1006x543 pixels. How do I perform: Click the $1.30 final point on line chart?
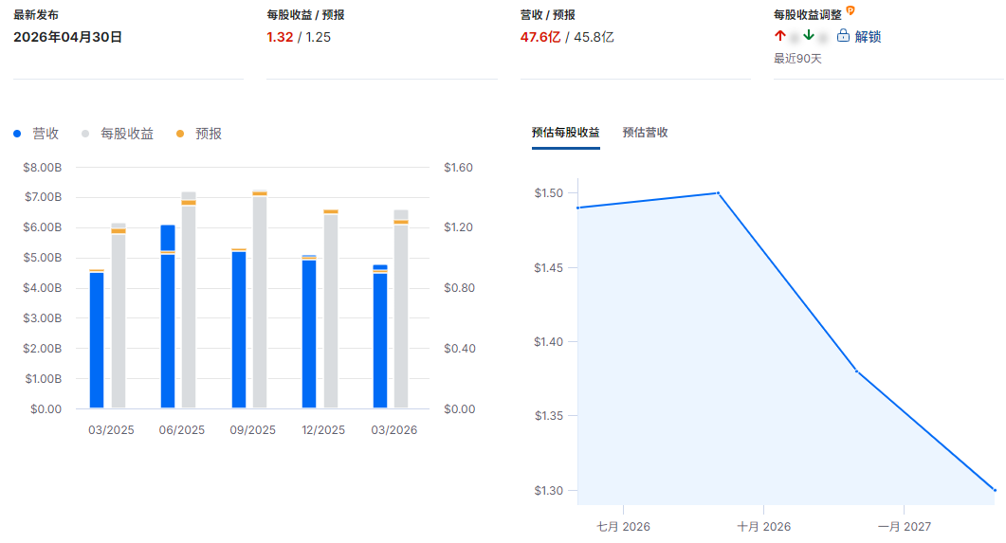pos(995,491)
